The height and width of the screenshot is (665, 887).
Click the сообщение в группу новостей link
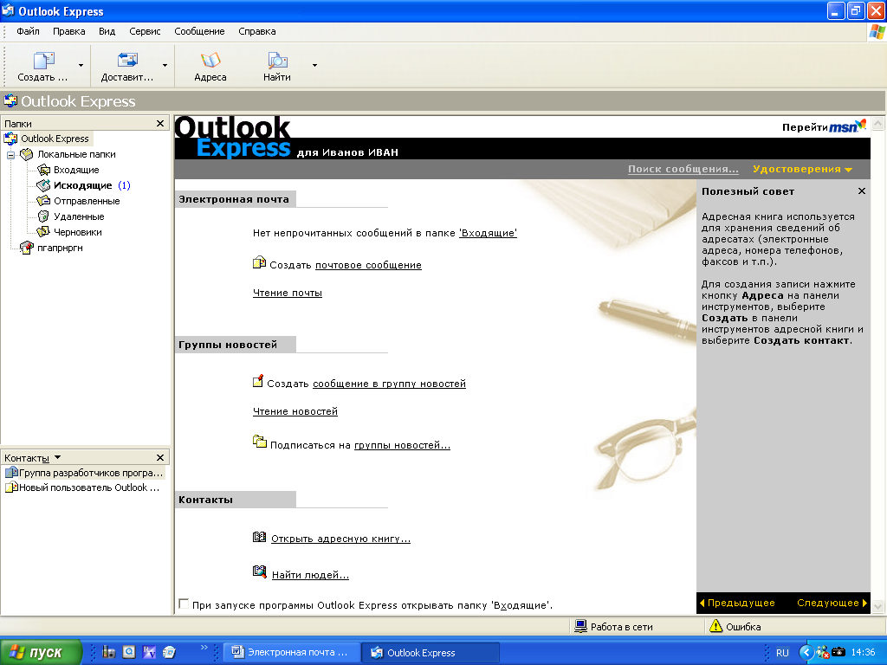tap(389, 384)
